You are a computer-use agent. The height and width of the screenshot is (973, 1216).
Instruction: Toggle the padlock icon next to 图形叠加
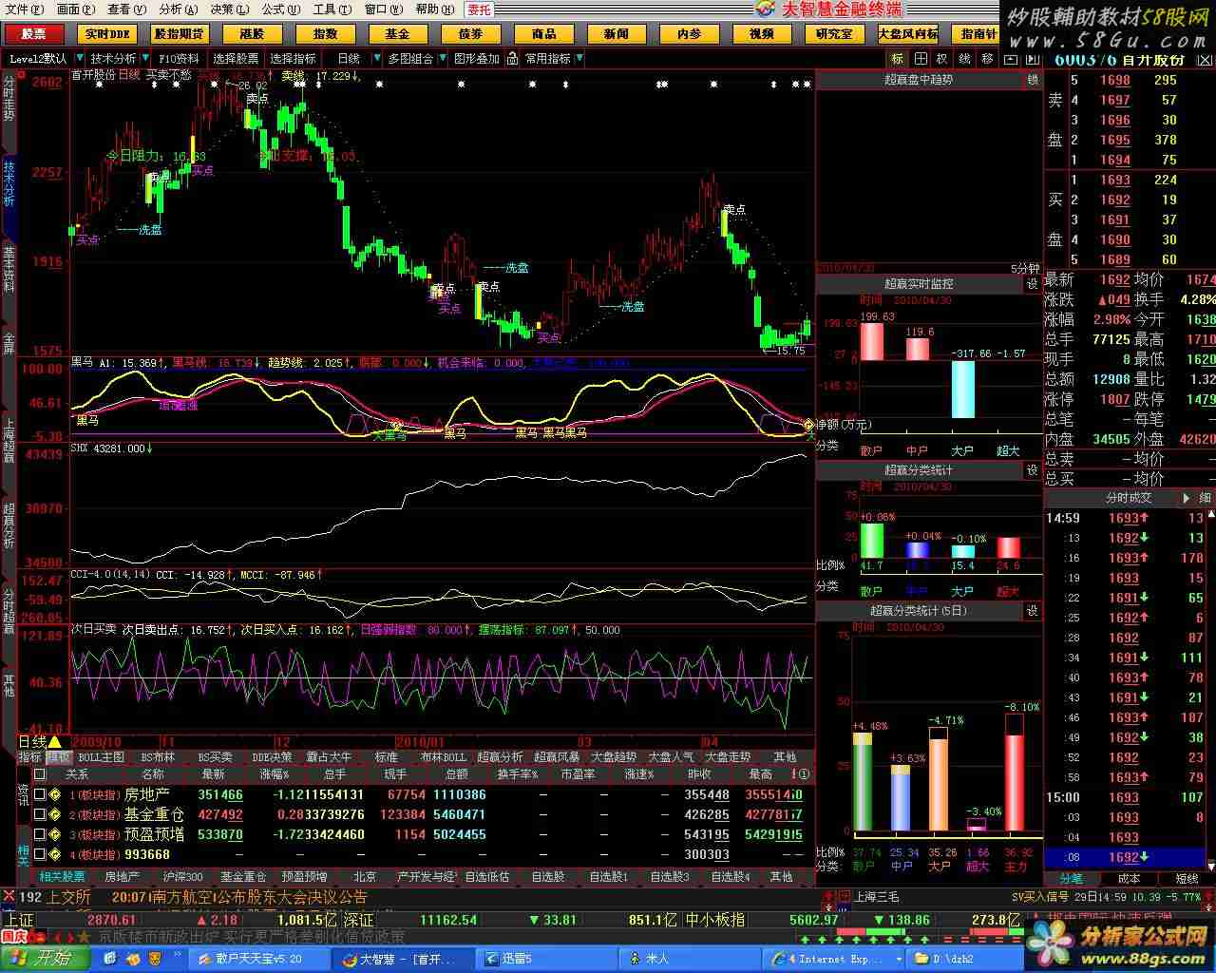(512, 59)
